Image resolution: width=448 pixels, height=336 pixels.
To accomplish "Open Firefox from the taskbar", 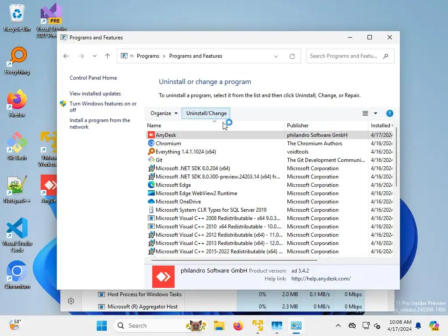I will click(238, 325).
